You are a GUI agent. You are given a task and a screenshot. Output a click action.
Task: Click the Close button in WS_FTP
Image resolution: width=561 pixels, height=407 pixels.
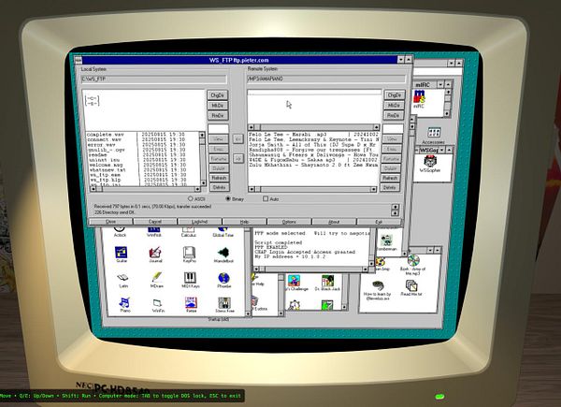click(x=111, y=222)
